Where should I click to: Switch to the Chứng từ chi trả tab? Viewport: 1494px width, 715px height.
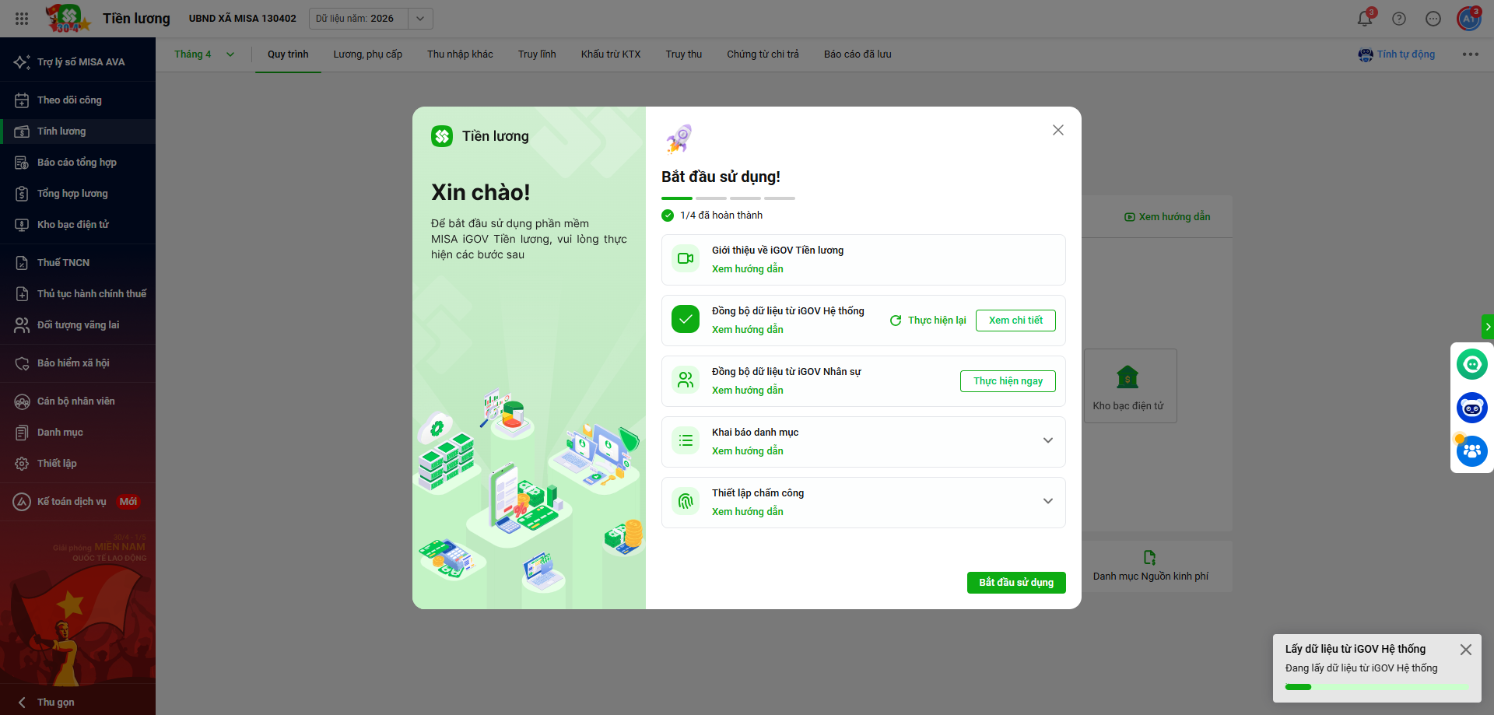point(763,54)
